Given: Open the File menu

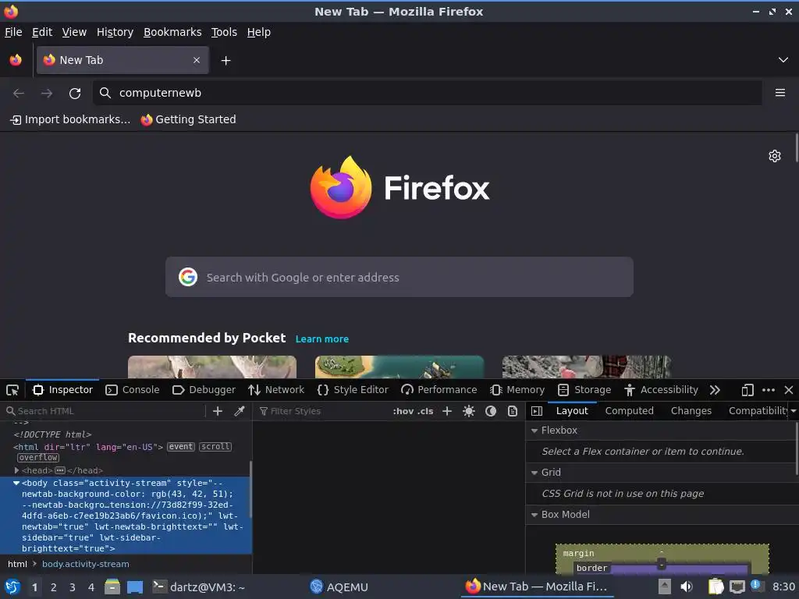Looking at the screenshot, I should click(x=13, y=32).
